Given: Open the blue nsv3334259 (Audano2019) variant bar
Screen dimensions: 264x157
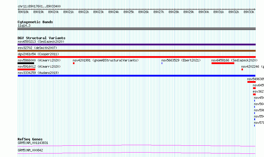Looking at the screenshot, I should 136,76.
